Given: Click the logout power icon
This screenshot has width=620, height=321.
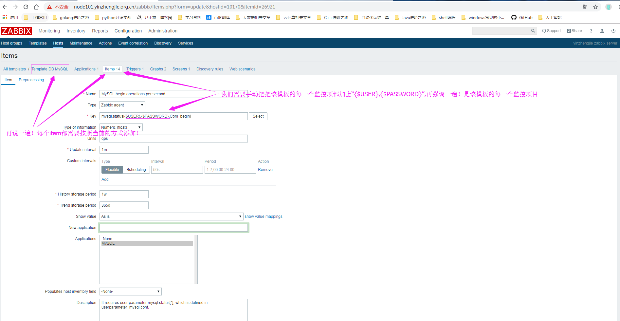Looking at the screenshot, I should pos(613,31).
